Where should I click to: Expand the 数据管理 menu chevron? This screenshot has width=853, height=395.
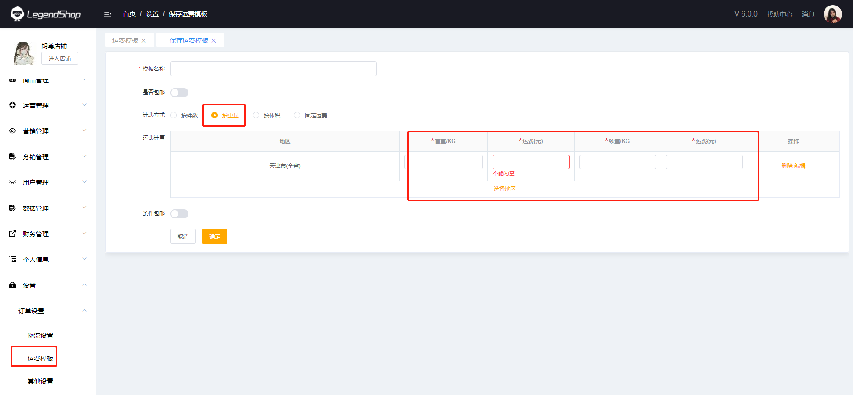click(x=84, y=207)
